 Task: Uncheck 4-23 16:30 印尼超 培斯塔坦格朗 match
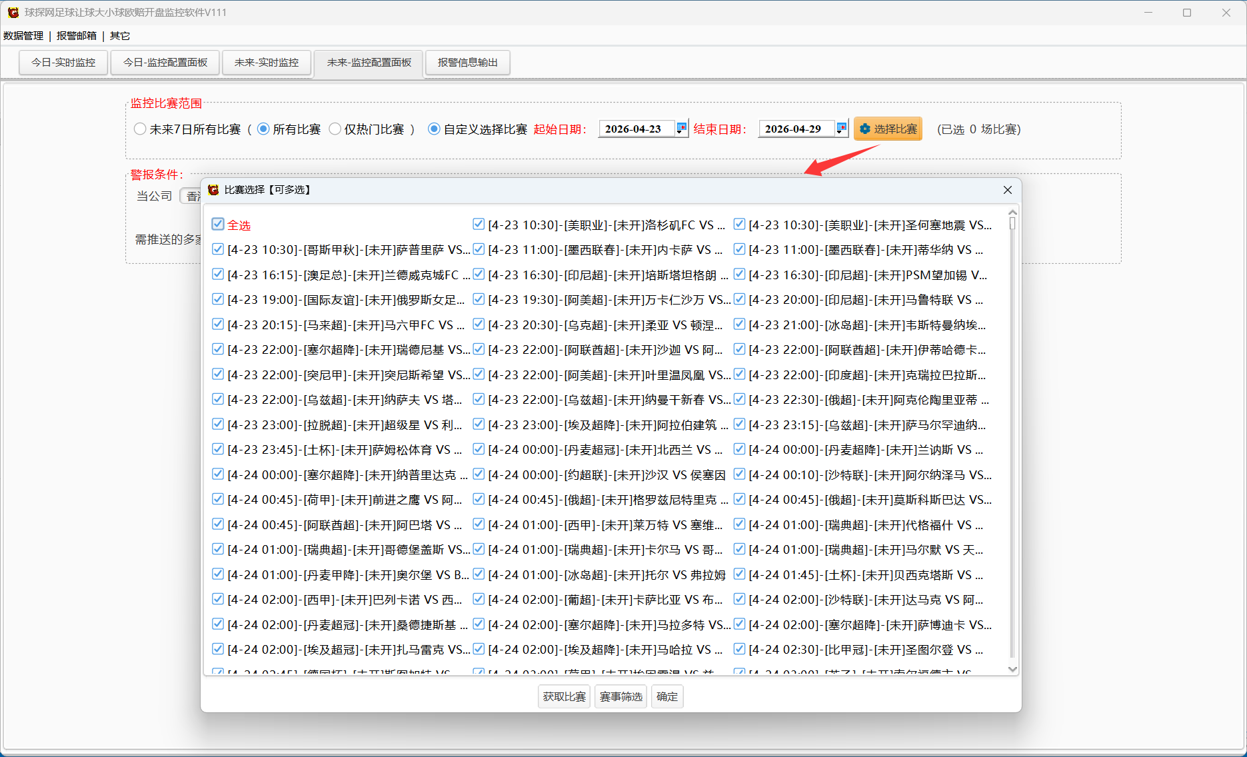click(479, 275)
